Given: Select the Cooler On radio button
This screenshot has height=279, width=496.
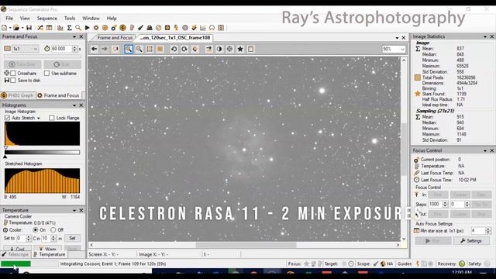Looking at the screenshot, I should click(36, 229).
